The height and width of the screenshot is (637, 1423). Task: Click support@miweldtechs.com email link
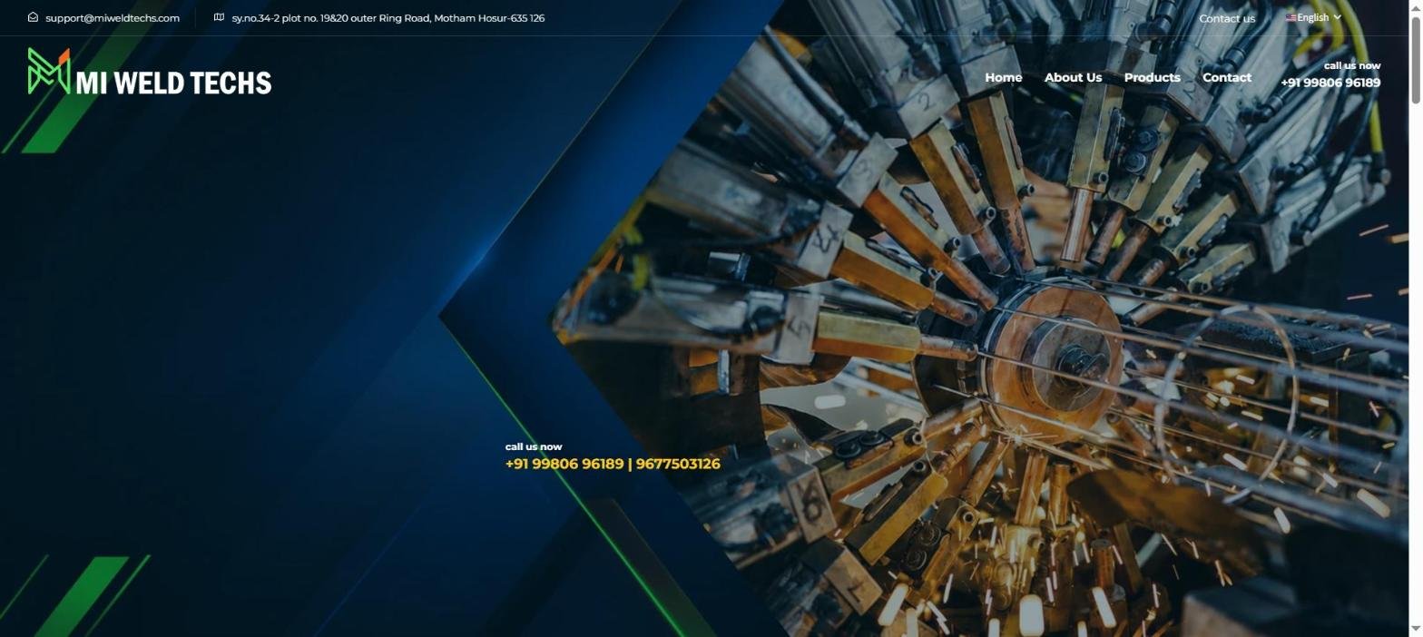coord(113,18)
